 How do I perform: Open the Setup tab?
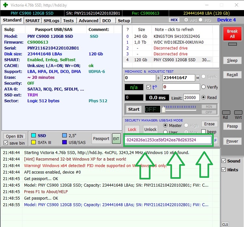tap(124, 21)
